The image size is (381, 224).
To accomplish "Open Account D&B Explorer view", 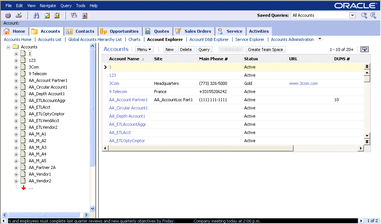I will point(209,39).
